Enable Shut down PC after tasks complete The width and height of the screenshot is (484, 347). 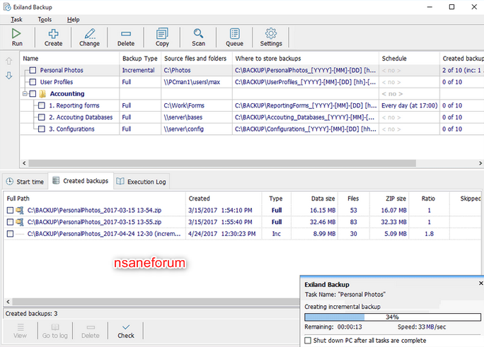click(308, 341)
